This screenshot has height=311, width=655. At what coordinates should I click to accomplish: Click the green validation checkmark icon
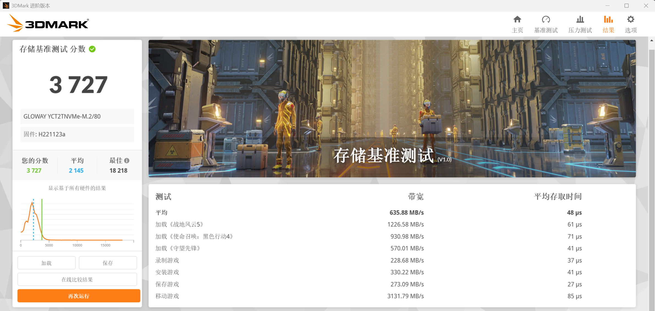pos(92,49)
